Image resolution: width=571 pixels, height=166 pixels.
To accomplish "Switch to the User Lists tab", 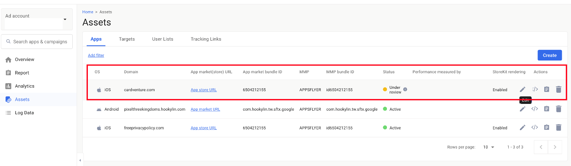I will (163, 39).
